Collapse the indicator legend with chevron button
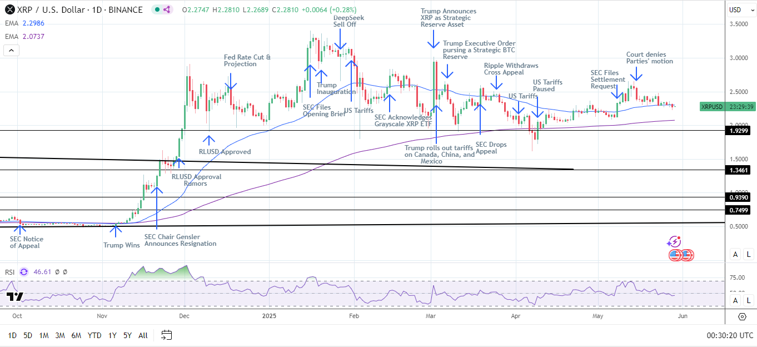757x347 pixels. [x=11, y=50]
